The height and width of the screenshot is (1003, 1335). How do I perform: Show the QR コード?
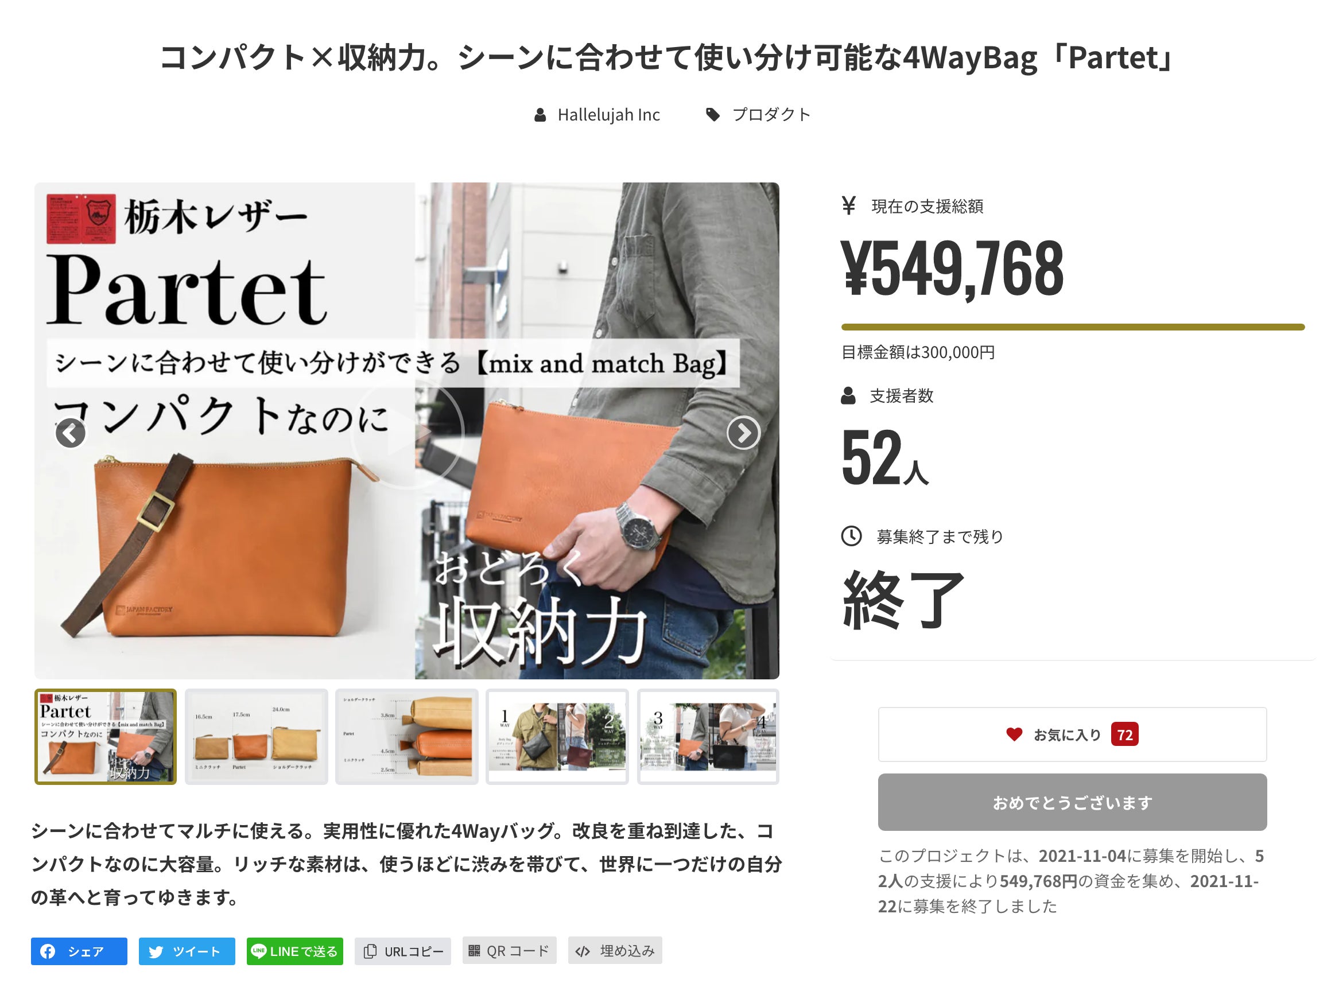click(509, 951)
